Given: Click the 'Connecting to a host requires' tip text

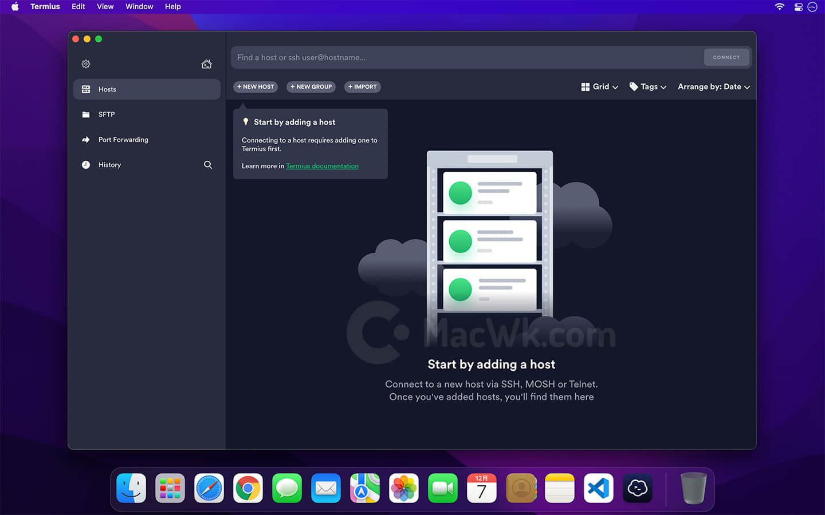Looking at the screenshot, I should (309, 144).
